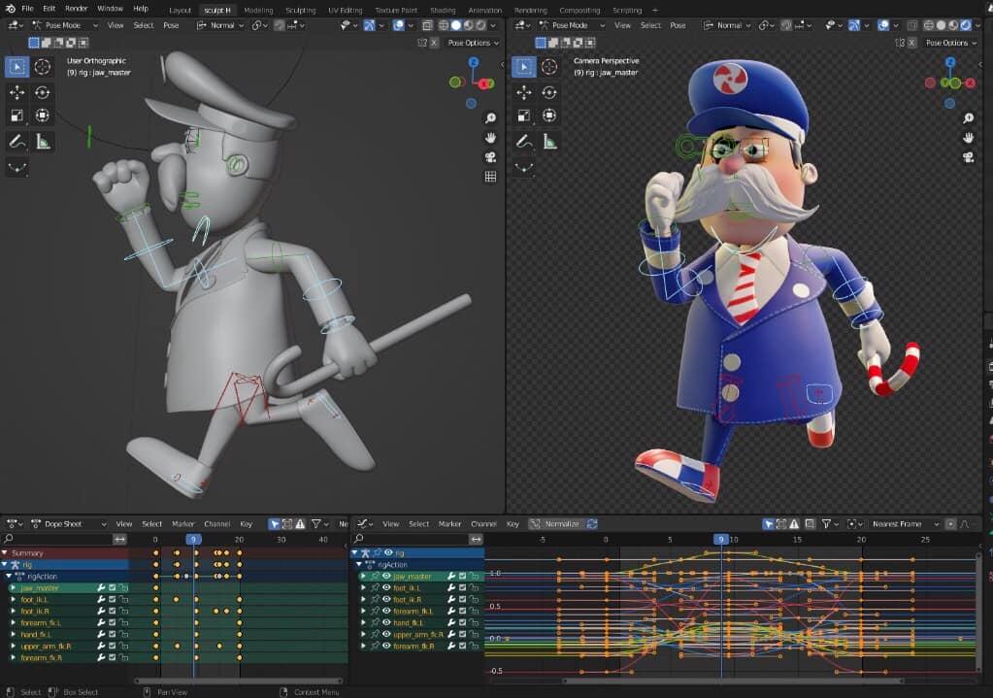Click the Z axis on left viewport gizmo
This screenshot has height=698, width=993.
point(474,62)
